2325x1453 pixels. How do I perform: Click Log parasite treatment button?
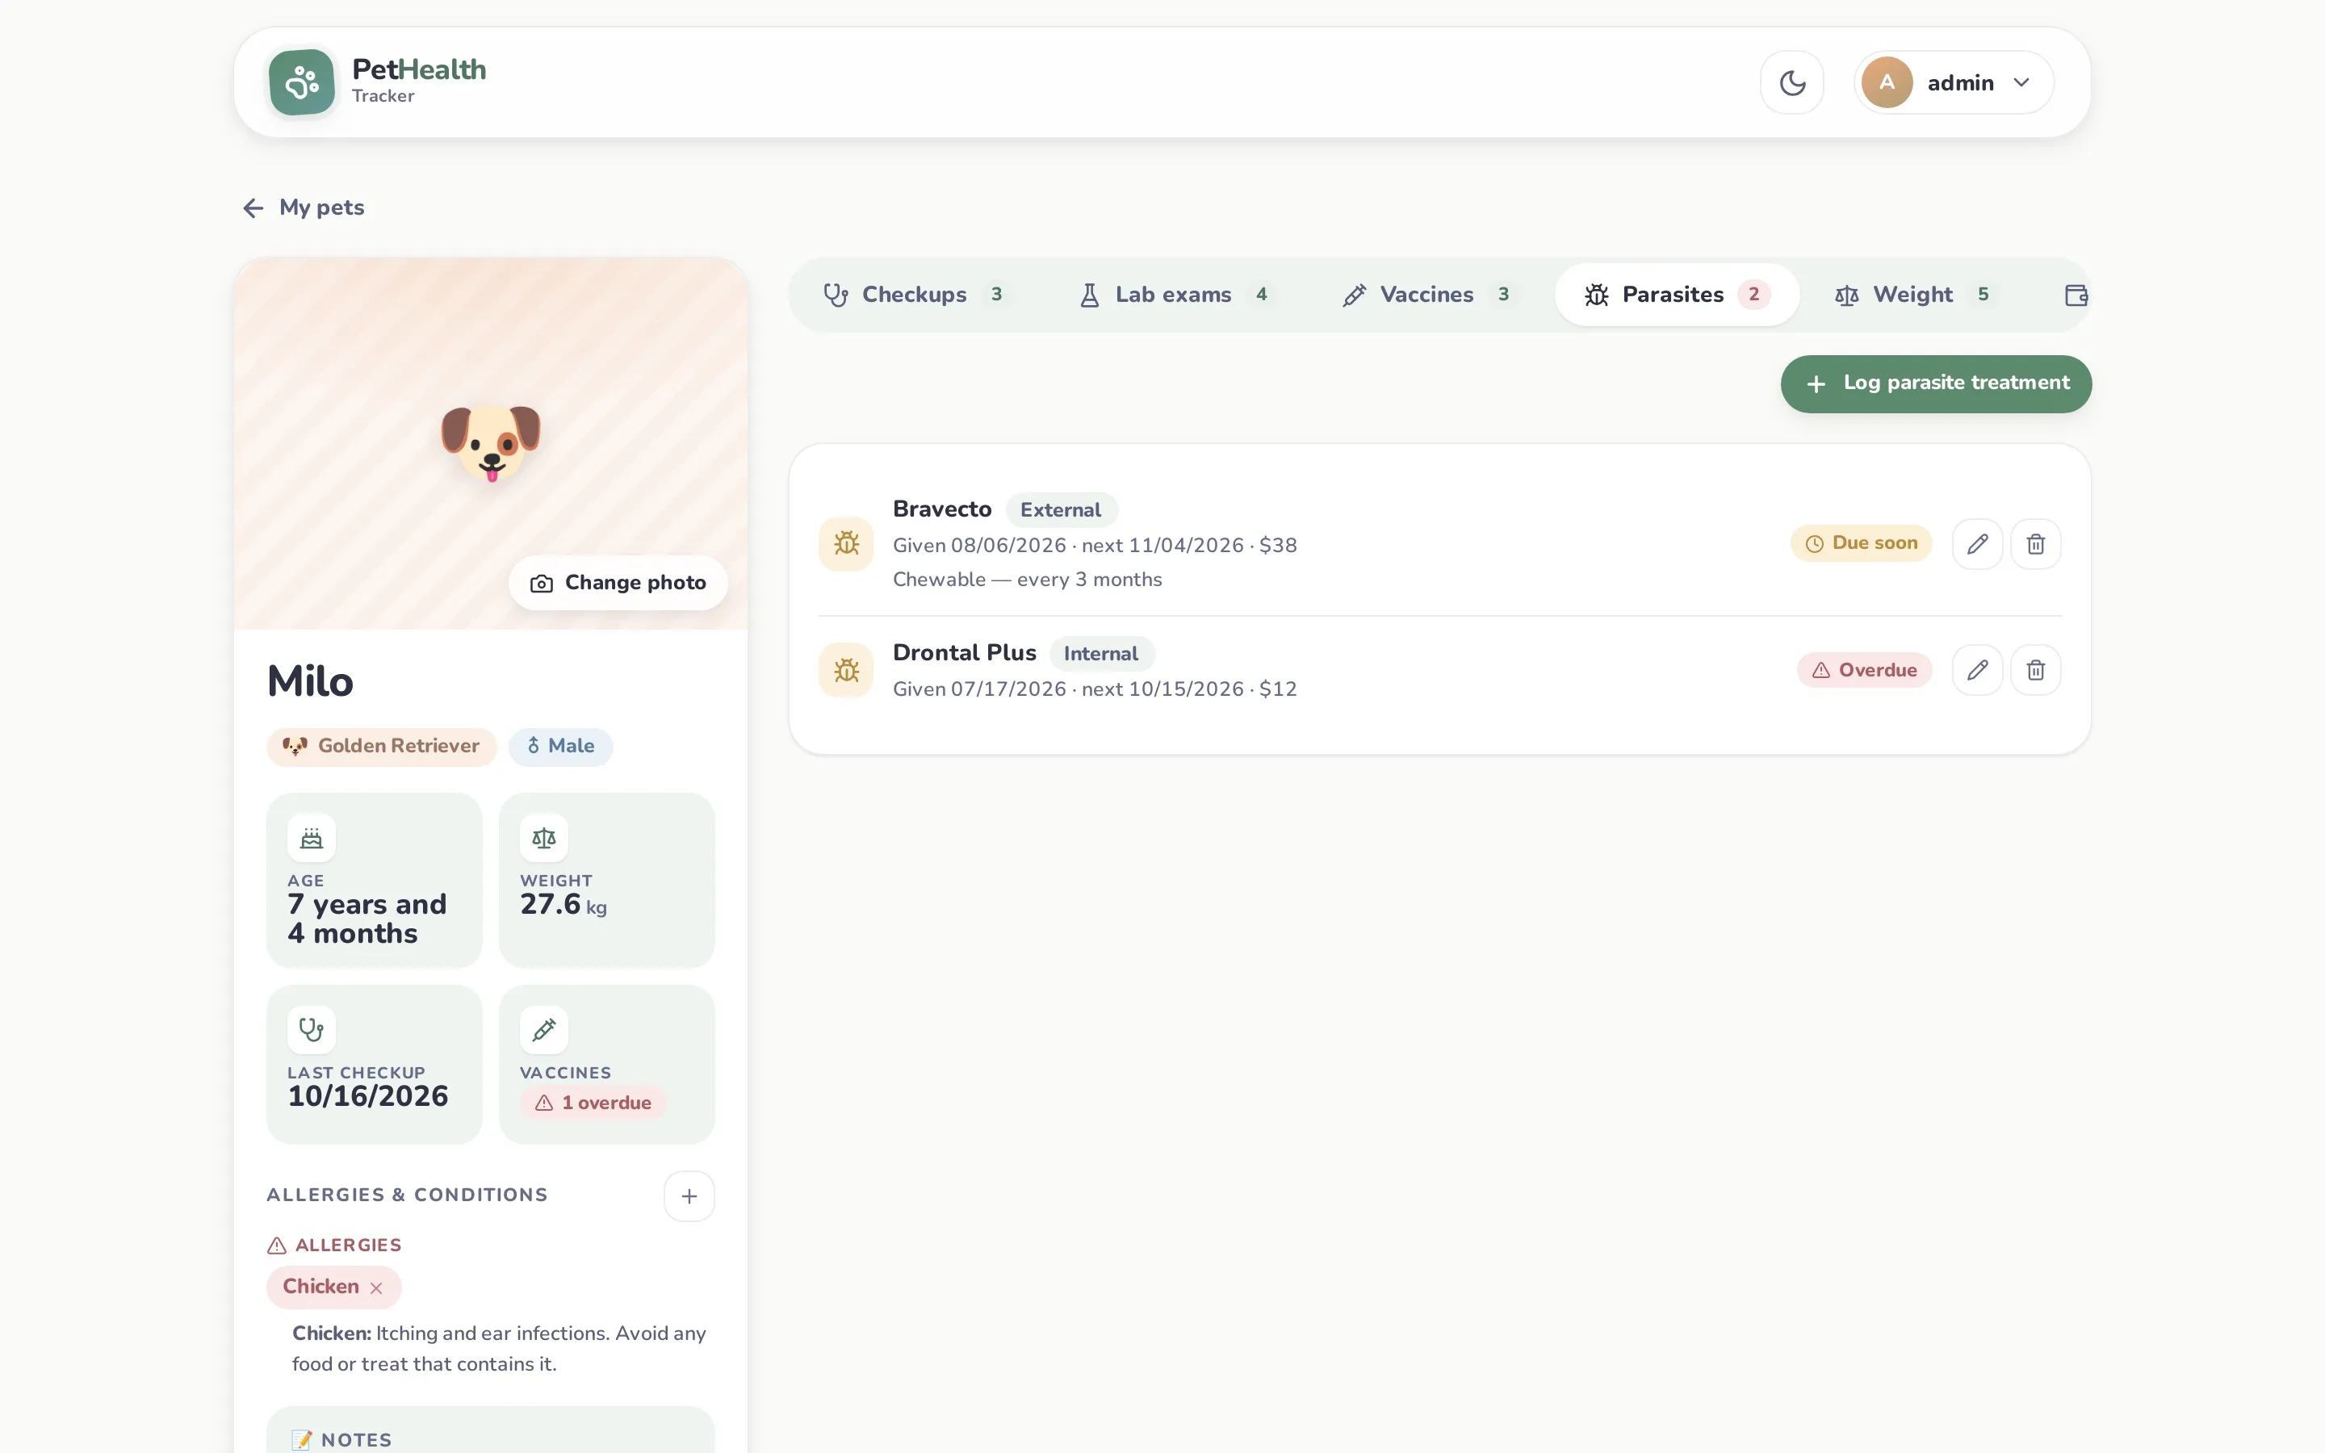(x=1936, y=384)
